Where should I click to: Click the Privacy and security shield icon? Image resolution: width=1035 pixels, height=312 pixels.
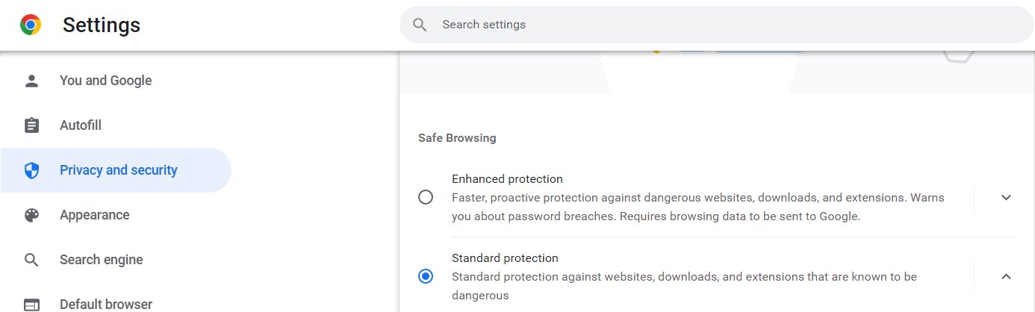tap(31, 170)
